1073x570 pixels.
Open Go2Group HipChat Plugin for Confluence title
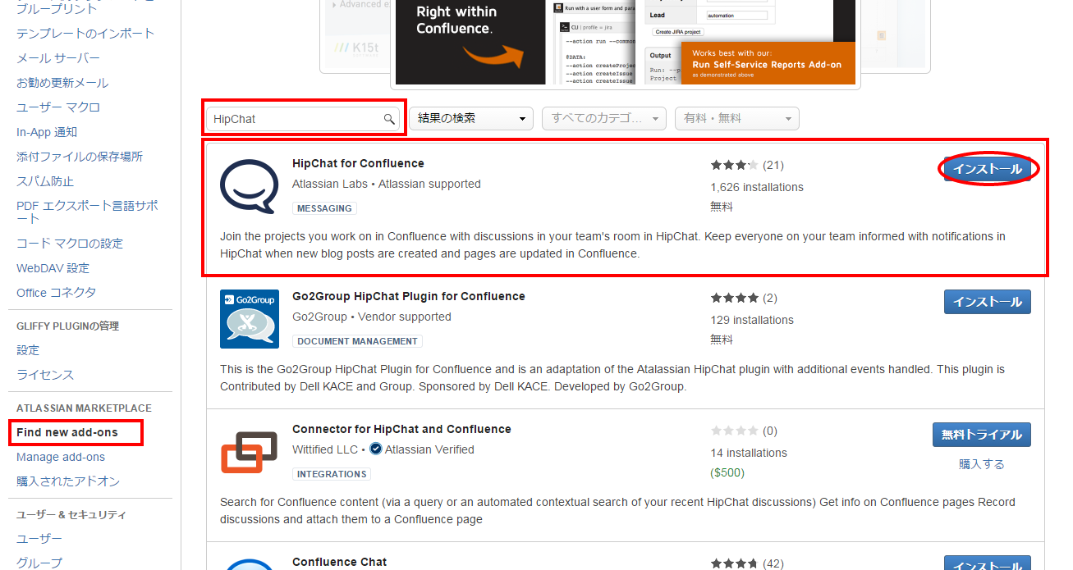click(x=409, y=296)
